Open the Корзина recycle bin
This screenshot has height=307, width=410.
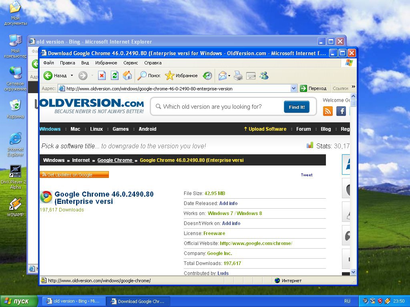pyautogui.click(x=16, y=109)
